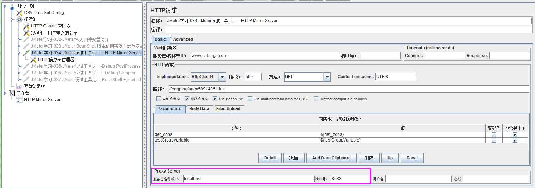Click the Proxy Server 用户名 field
The image size is (535, 188).
pos(418,179)
